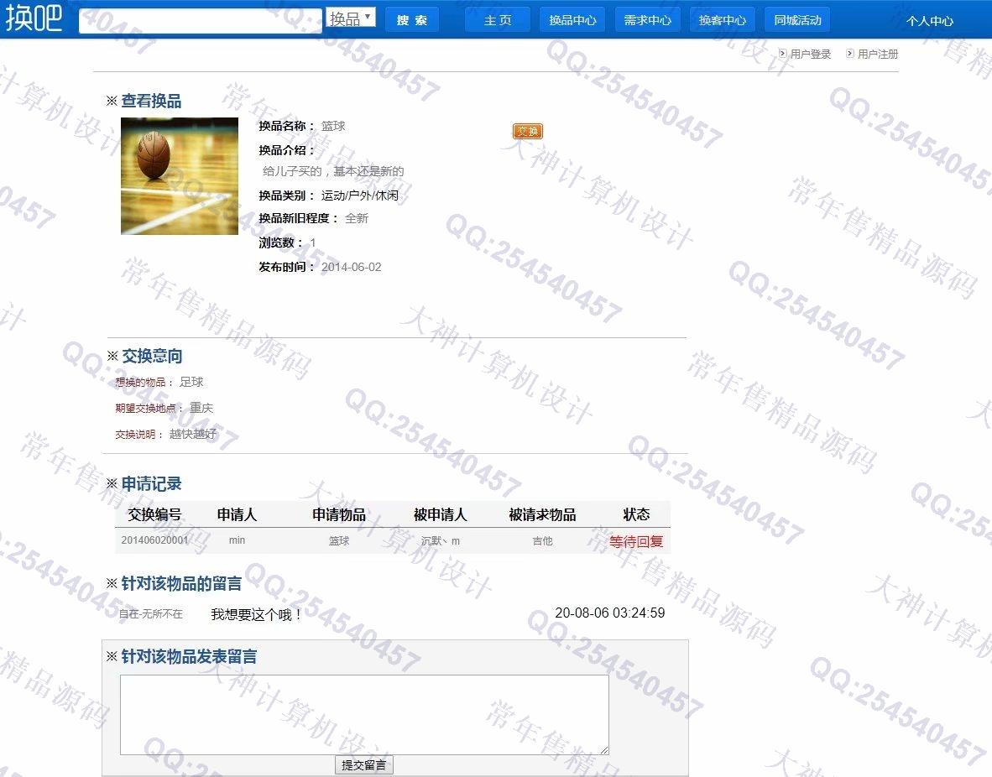Click the comment text 我想要这个哦！
Image resolution: width=992 pixels, height=777 pixels.
(x=257, y=614)
